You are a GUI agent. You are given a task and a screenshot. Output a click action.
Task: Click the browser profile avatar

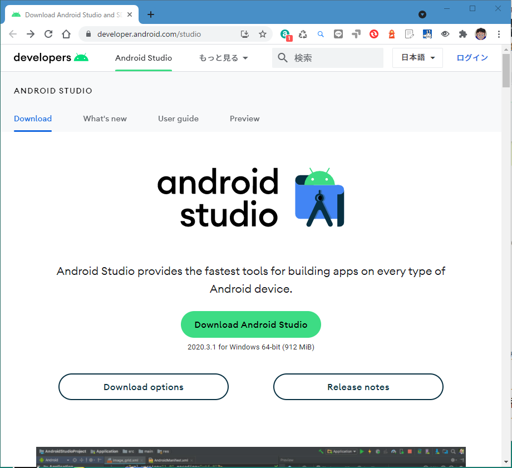click(481, 34)
